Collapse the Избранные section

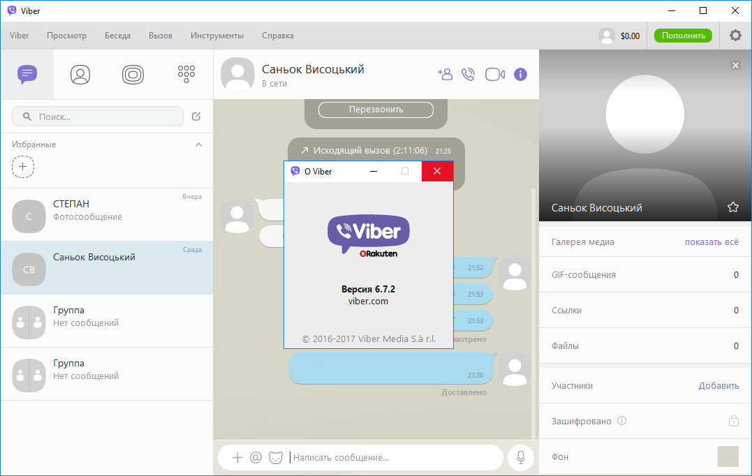click(x=198, y=144)
